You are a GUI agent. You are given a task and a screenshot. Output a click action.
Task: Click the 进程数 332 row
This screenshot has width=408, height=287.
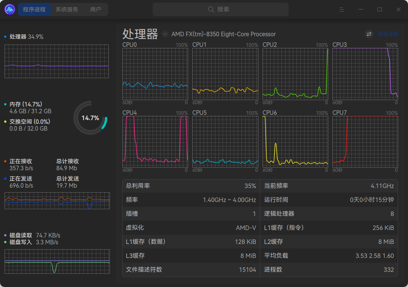tap(329, 270)
